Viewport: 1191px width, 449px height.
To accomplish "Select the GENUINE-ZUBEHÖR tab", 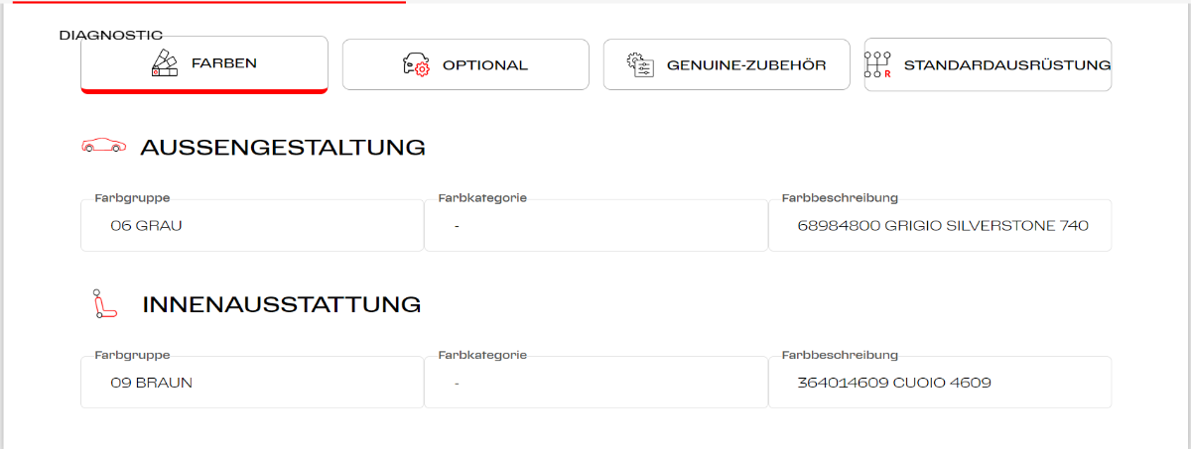I will pos(745,65).
